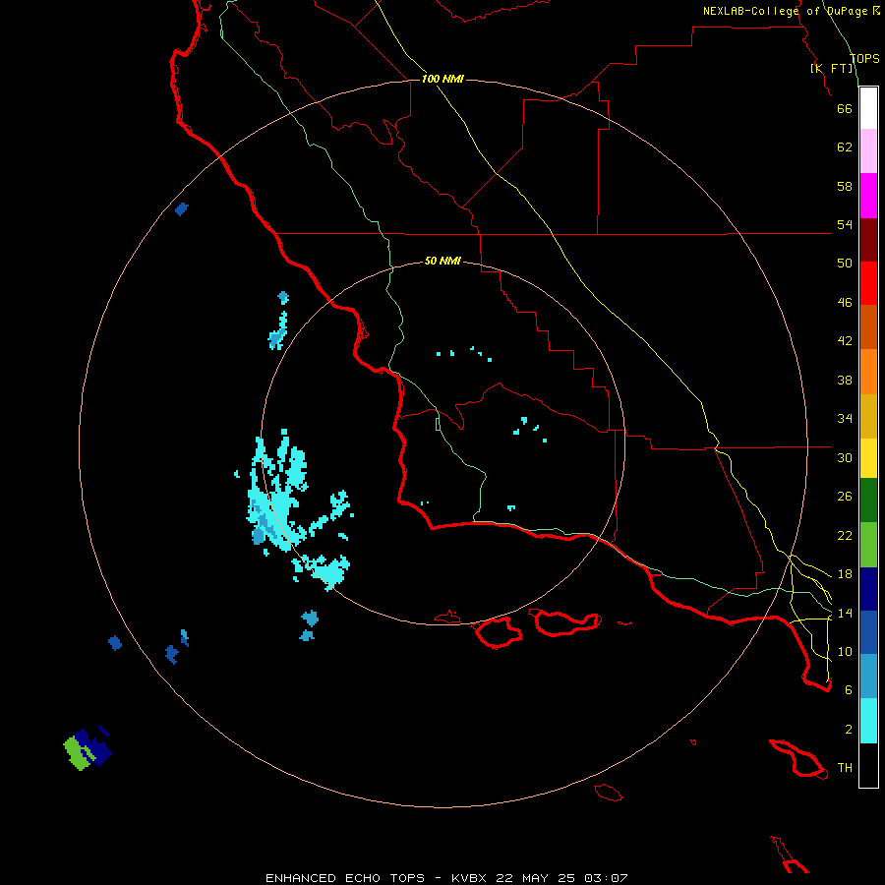Click the "30" legend value
885x885 pixels.
(x=845, y=457)
